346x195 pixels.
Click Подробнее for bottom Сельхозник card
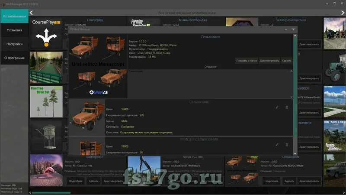point(271,181)
